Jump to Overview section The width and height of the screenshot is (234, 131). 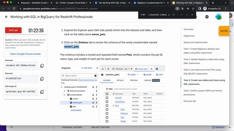(188, 29)
